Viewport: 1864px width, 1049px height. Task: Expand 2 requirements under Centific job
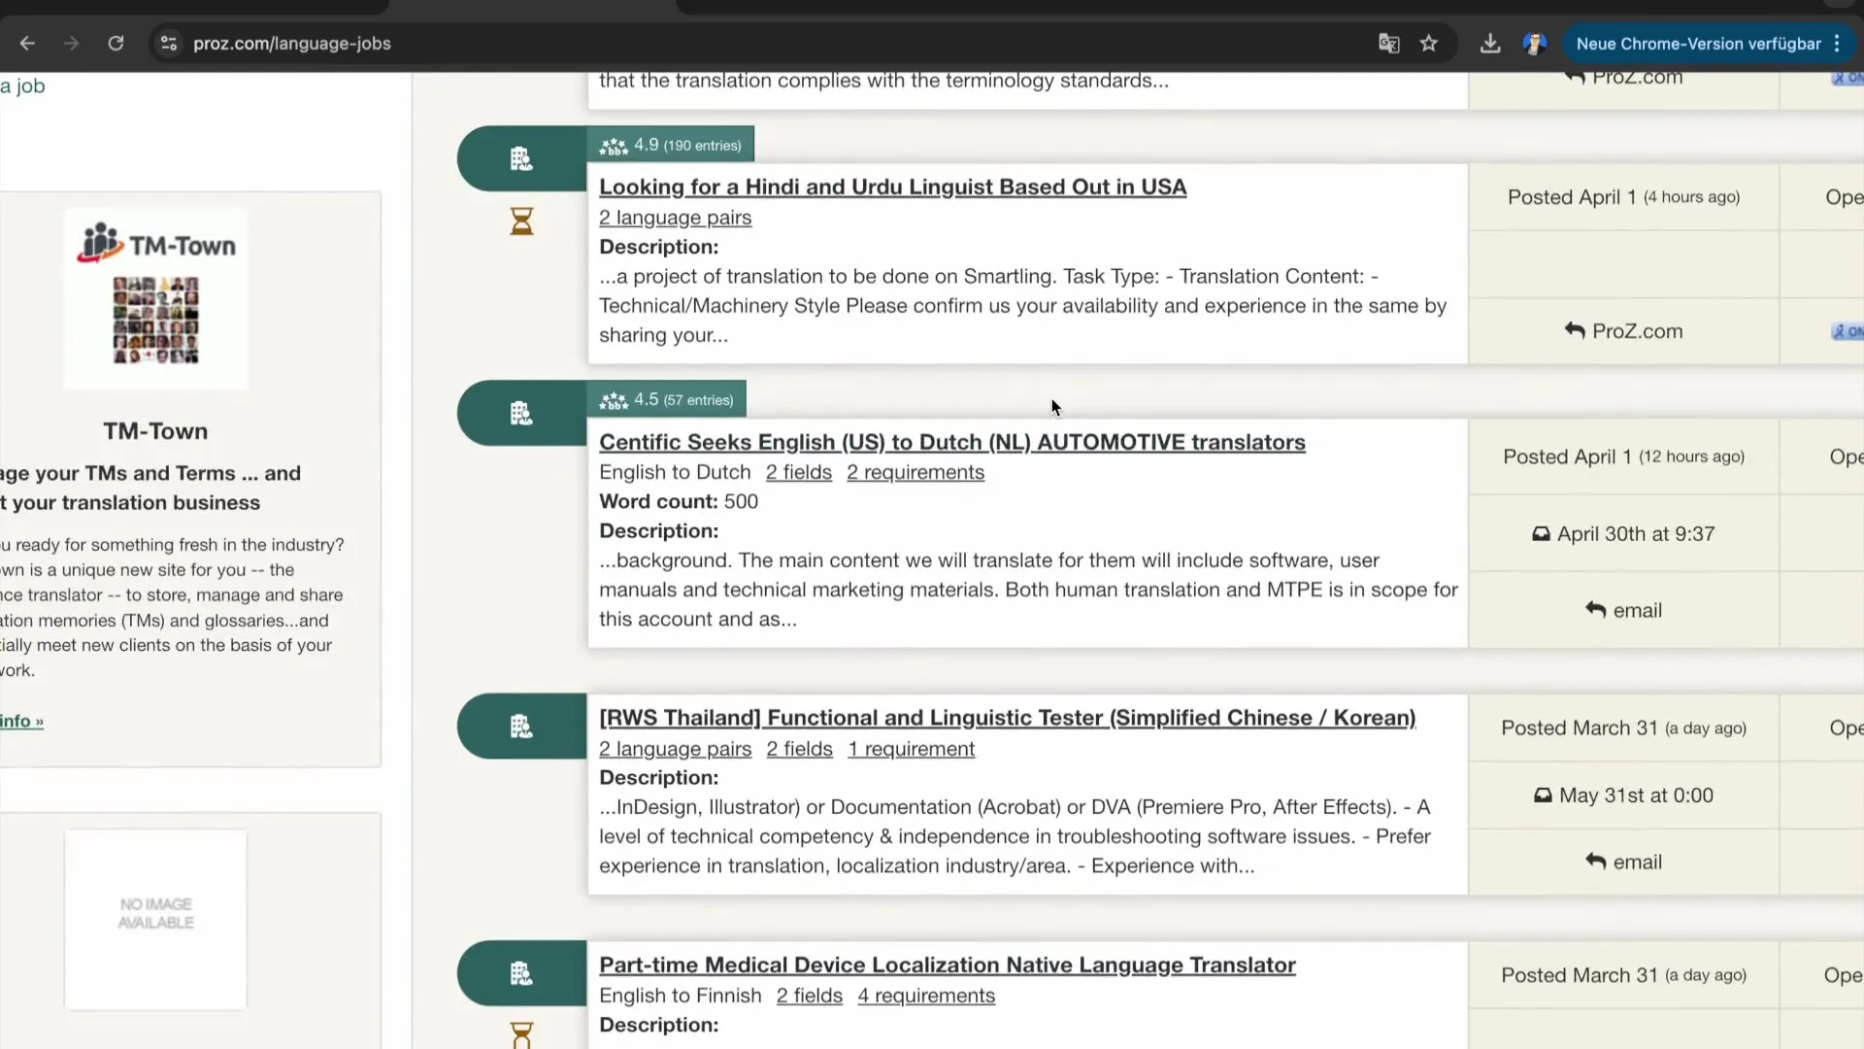(x=915, y=472)
